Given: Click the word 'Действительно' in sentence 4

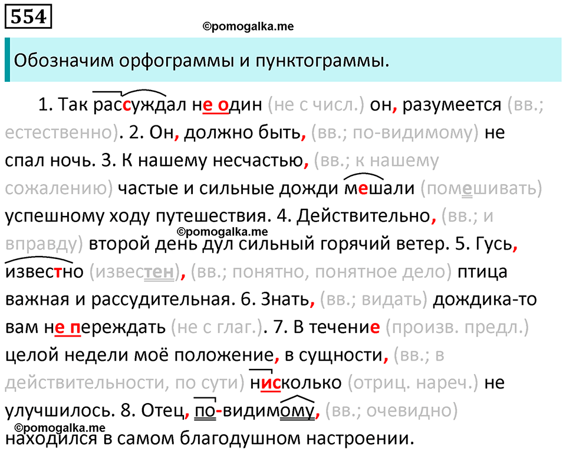Looking at the screenshot, I should pyautogui.click(x=364, y=216).
